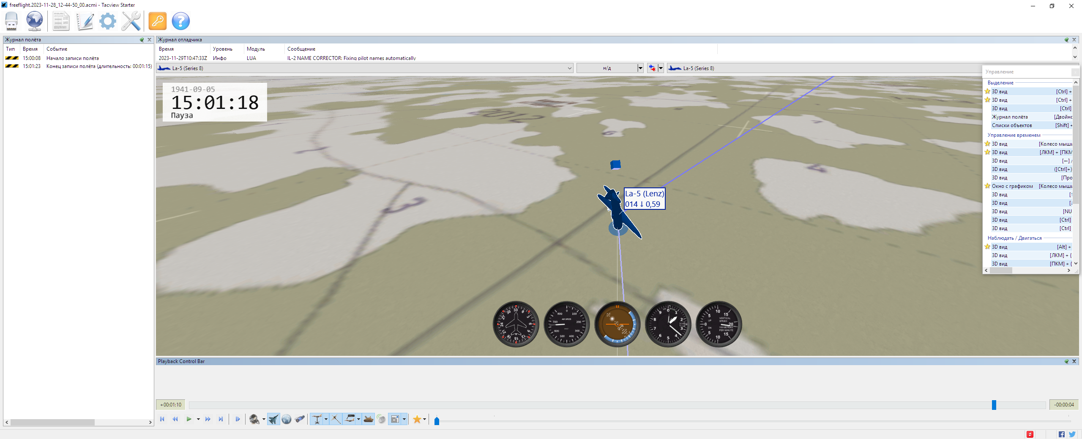Open the gear settings icon in toolbar
This screenshot has width=1082, height=439.
tap(108, 21)
